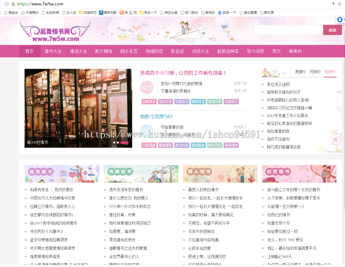Open the 唯品会 bookmark
Screen dimensions: 345x267
click(11, 13)
